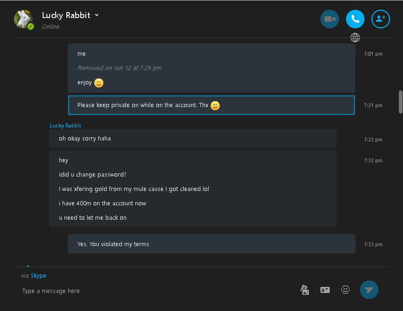
Task: Add people to this conversation
Action: [380, 19]
